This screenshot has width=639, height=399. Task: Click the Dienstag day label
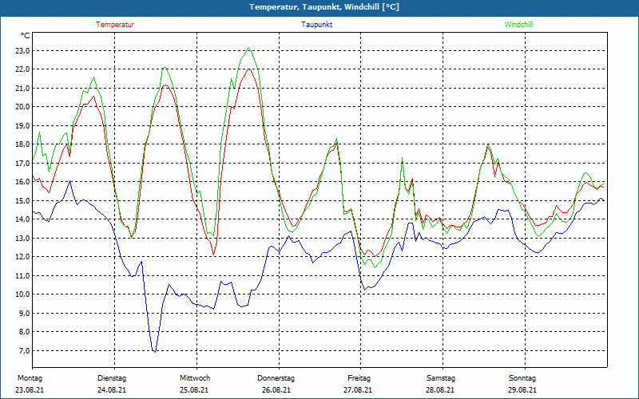pyautogui.click(x=112, y=378)
